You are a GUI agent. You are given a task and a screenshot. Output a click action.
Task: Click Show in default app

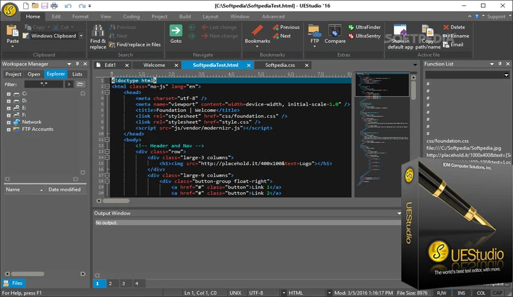click(x=400, y=37)
